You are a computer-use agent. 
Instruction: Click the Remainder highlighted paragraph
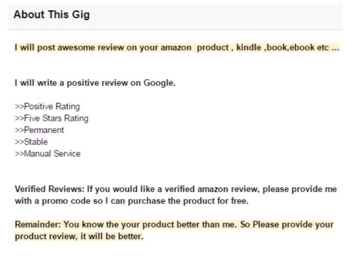[174, 230]
